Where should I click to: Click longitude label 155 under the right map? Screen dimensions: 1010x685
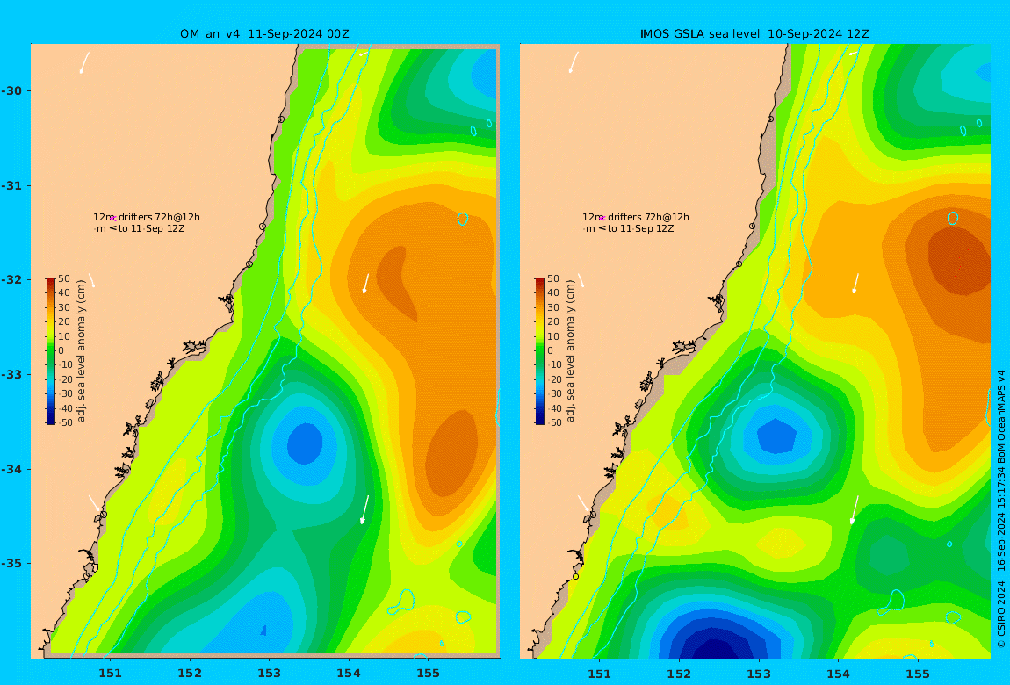coord(918,674)
